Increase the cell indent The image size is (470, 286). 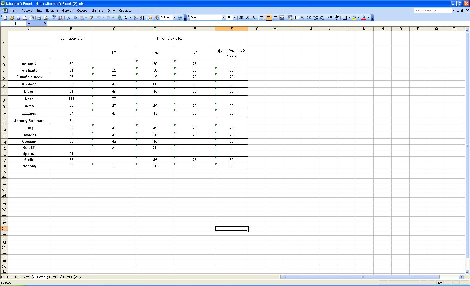click(x=337, y=18)
